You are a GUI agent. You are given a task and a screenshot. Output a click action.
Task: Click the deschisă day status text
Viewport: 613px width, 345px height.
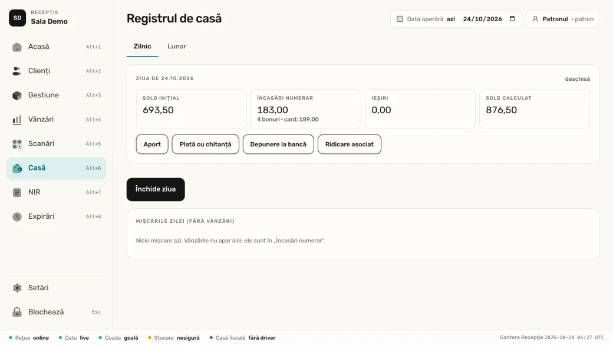(578, 79)
